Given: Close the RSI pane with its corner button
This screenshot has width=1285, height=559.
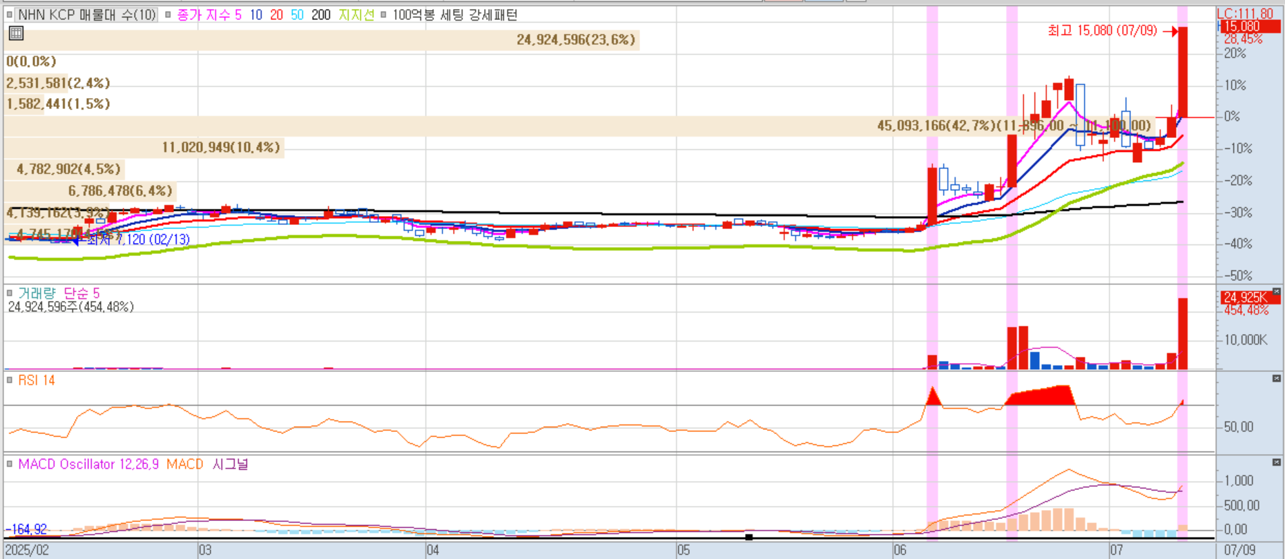Looking at the screenshot, I should pyautogui.click(x=1277, y=379).
